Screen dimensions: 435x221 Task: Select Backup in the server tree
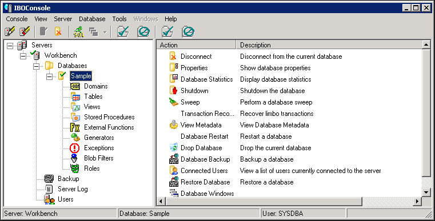tap(68, 179)
